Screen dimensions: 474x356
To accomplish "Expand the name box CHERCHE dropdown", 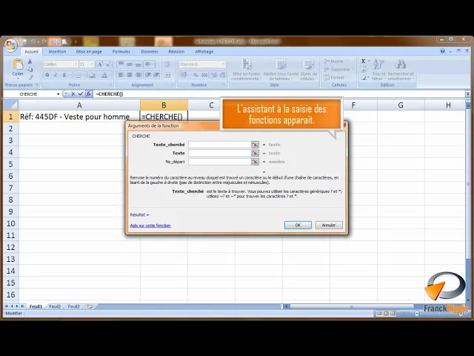I will point(58,94).
